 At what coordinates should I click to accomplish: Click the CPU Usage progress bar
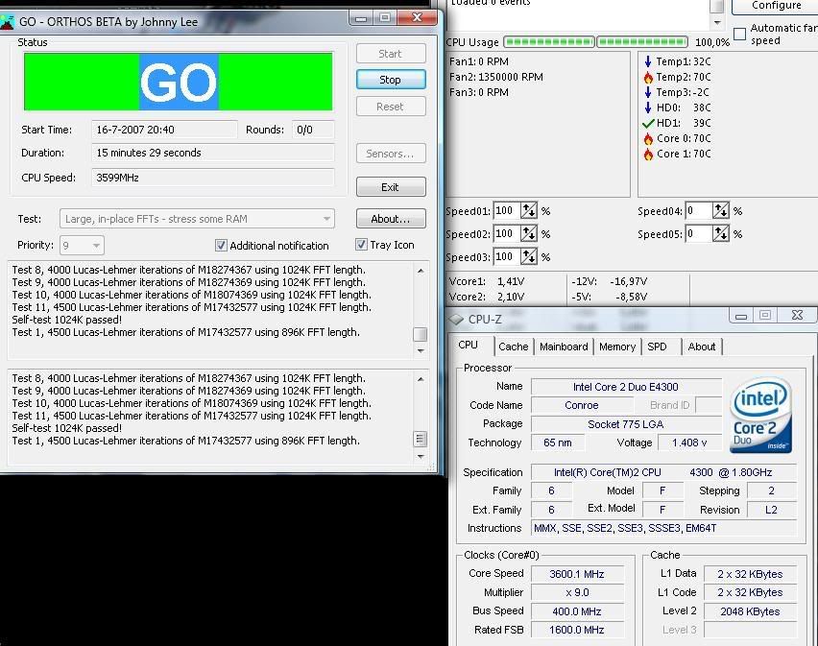[596, 41]
